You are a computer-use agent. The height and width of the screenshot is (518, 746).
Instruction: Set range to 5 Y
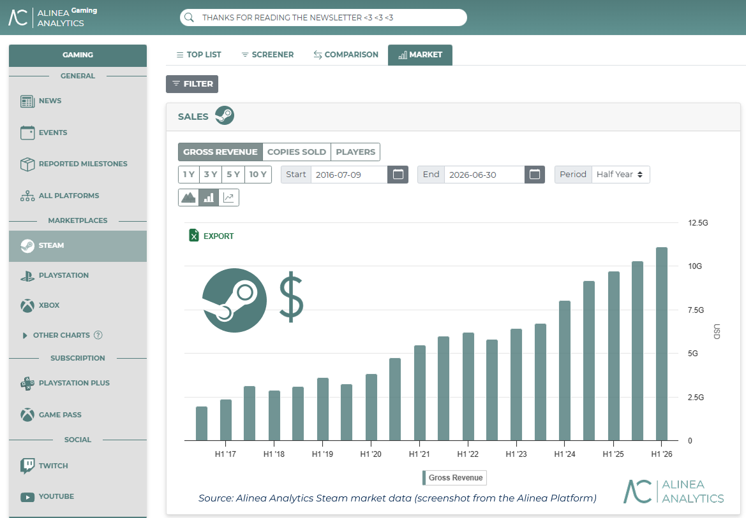(233, 175)
